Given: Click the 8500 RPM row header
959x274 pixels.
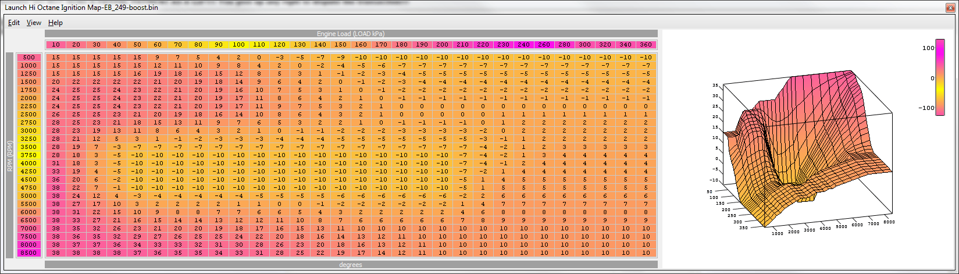Looking at the screenshot, I should [29, 253].
